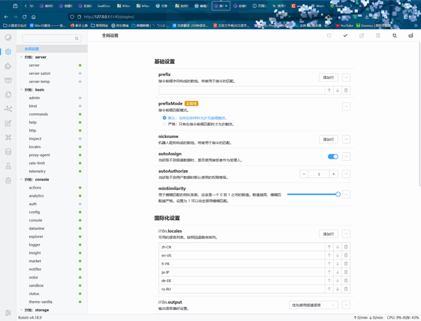Open the plugin market box icon in sidebar
Image resolution: width=421 pixels, height=321 pixels.
click(x=8, y=80)
